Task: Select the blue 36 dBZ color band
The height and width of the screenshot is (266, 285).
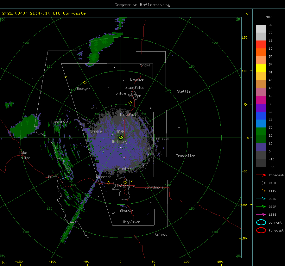Action: pyautogui.click(x=261, y=115)
